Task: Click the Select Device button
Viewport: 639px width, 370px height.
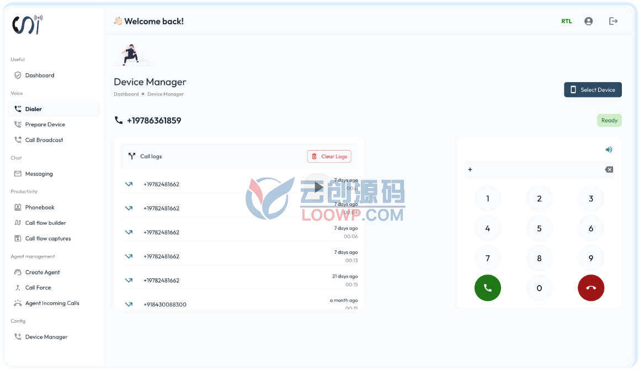Action: [593, 90]
